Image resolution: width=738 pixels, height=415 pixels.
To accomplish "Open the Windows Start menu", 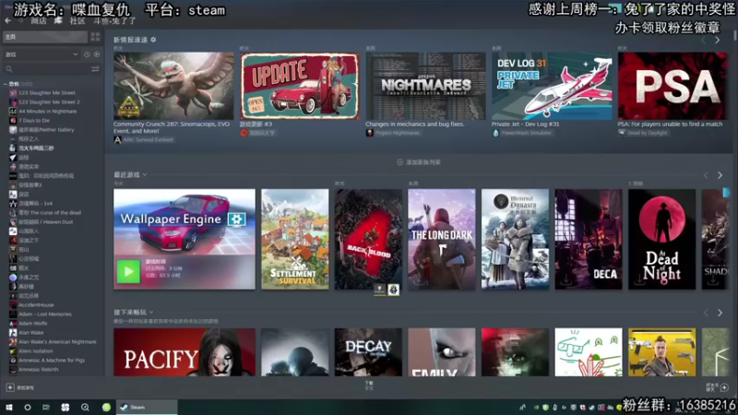I will click(9, 408).
